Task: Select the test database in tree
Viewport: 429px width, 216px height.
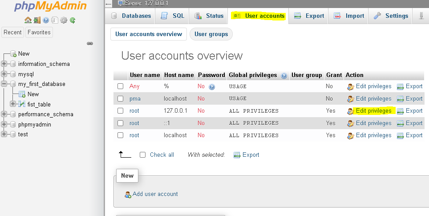Action: point(23,134)
